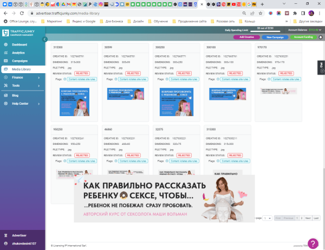Viewport: 325px width, 250px height.
Task: Expand the Tools submenu arrow
Action: pos(39,86)
